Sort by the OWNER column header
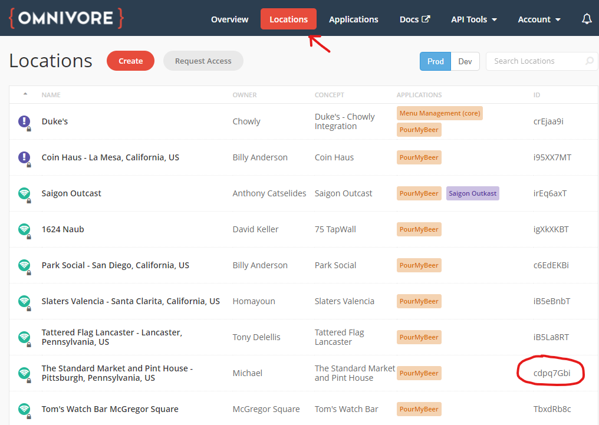 [x=245, y=95]
